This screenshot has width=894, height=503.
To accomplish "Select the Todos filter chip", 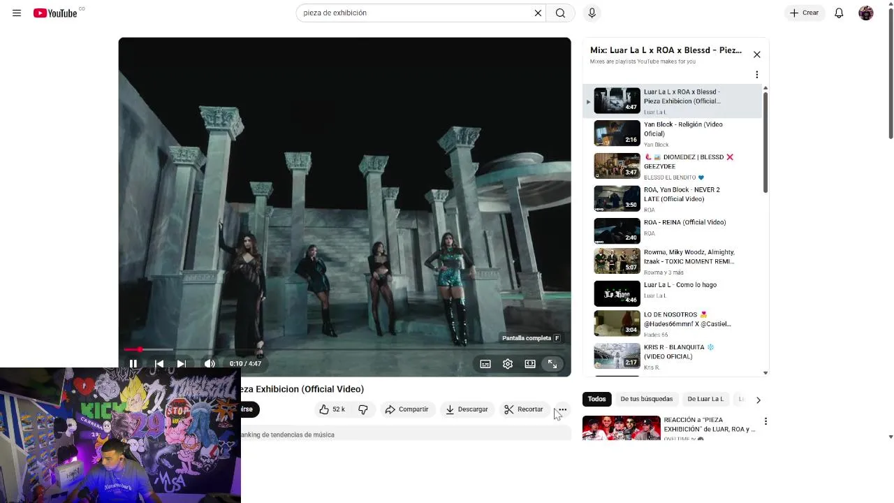I will 596,399.
